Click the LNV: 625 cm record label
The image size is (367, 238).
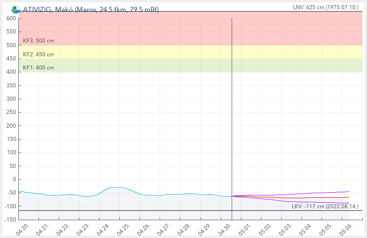(x=325, y=7)
